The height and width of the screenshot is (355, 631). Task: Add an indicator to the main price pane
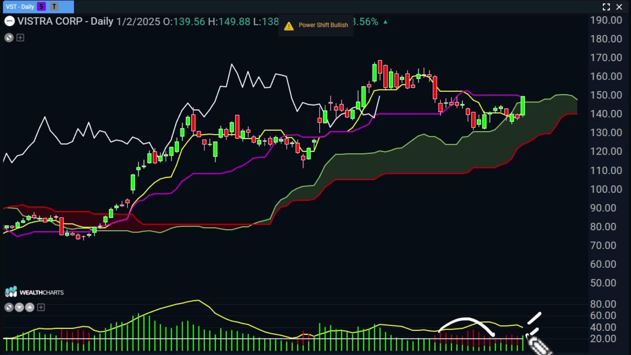tap(20, 38)
